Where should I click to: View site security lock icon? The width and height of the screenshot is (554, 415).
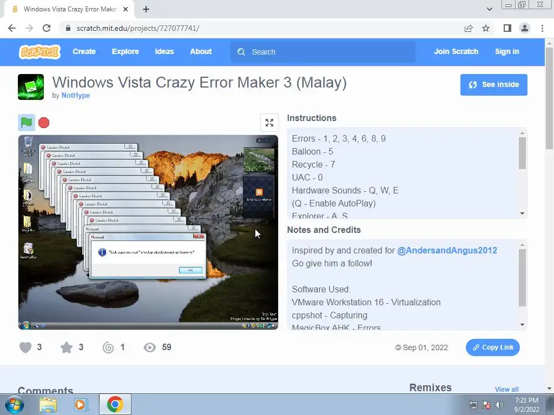(68, 28)
